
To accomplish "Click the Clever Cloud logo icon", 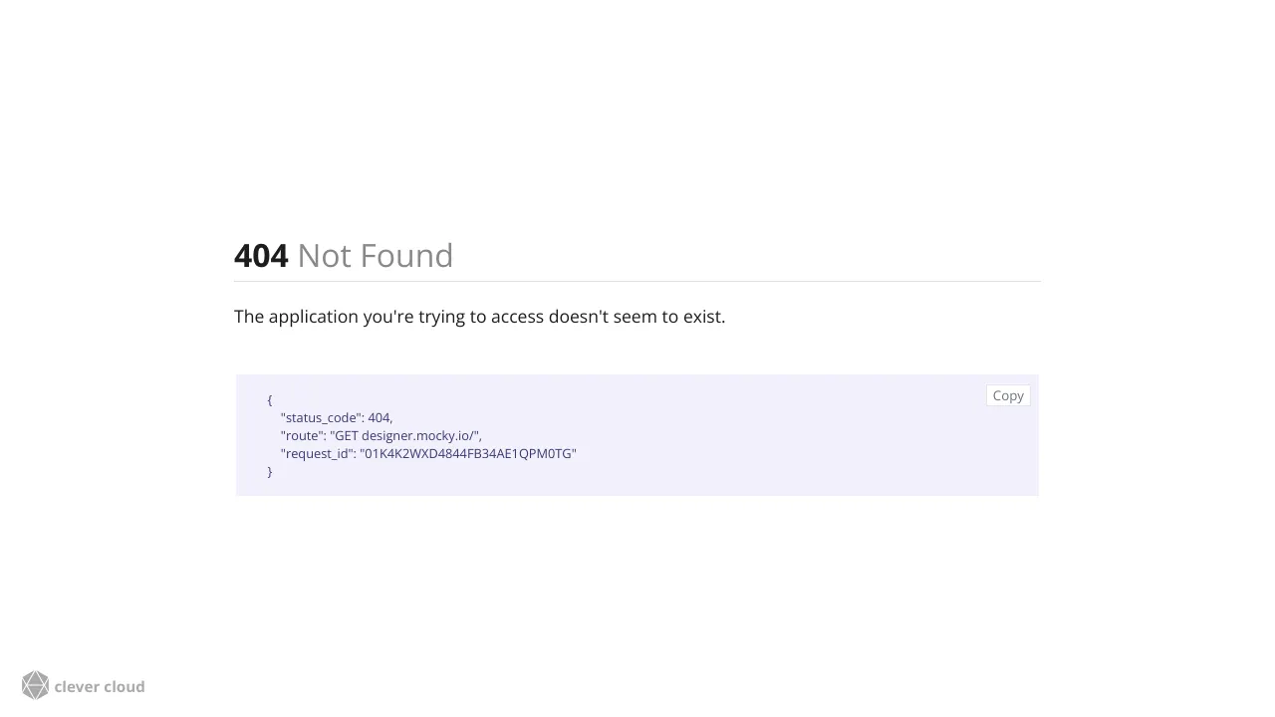I will pyautogui.click(x=35, y=685).
